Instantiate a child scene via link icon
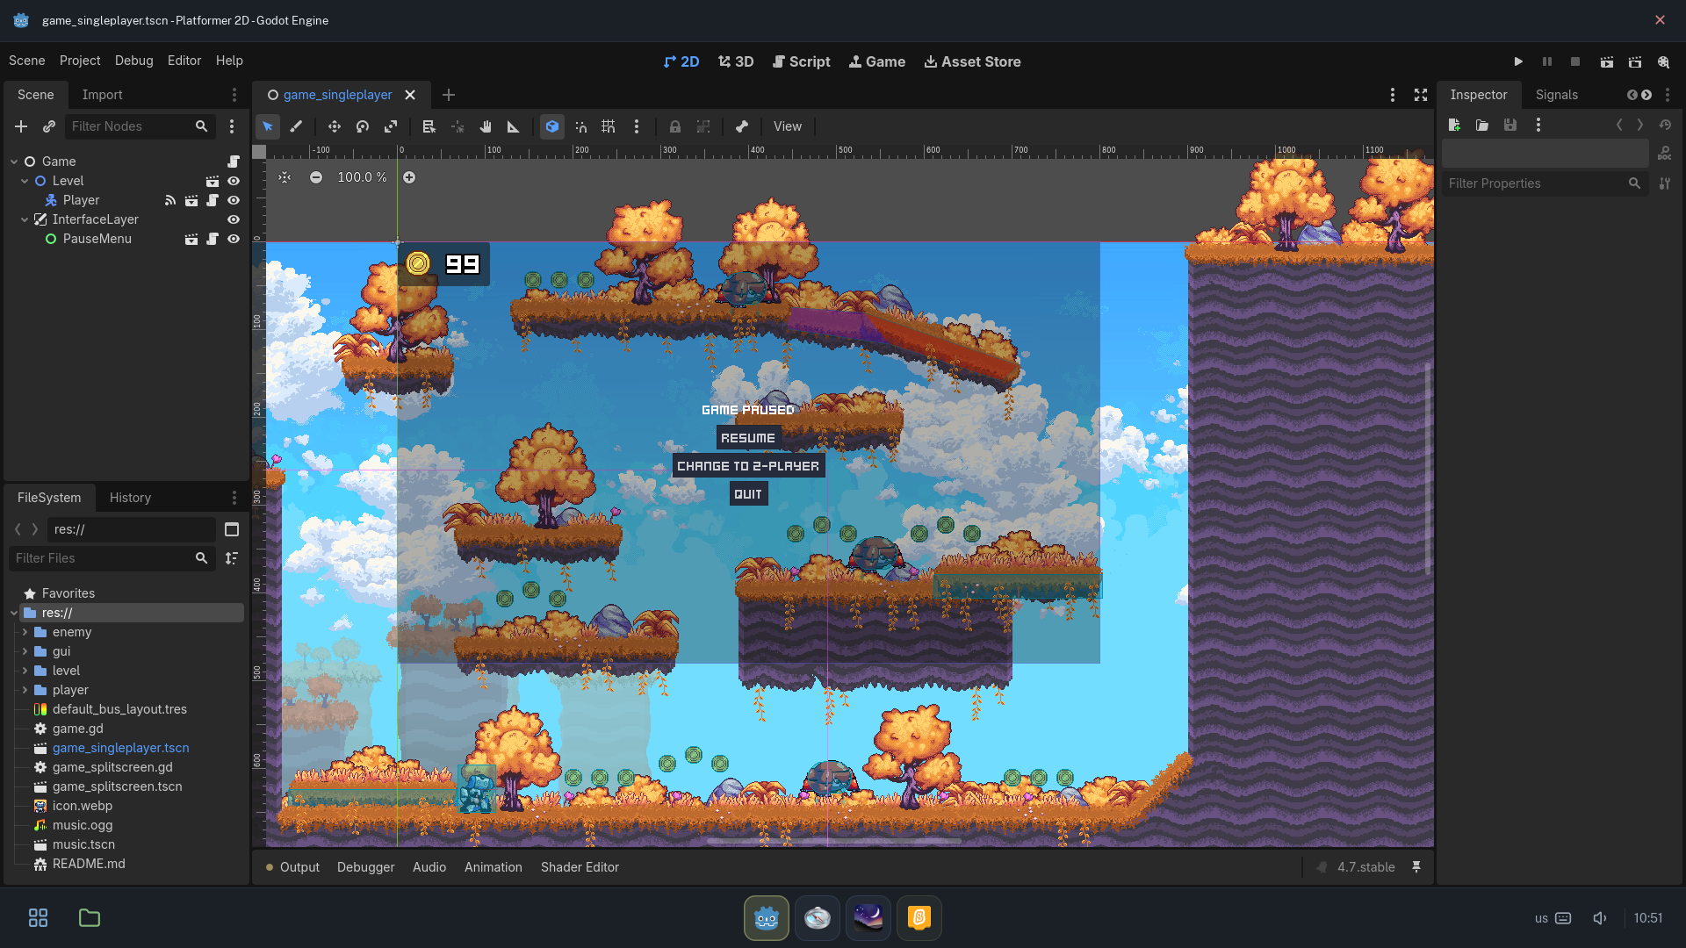Viewport: 1686px width, 948px height. coord(49,126)
